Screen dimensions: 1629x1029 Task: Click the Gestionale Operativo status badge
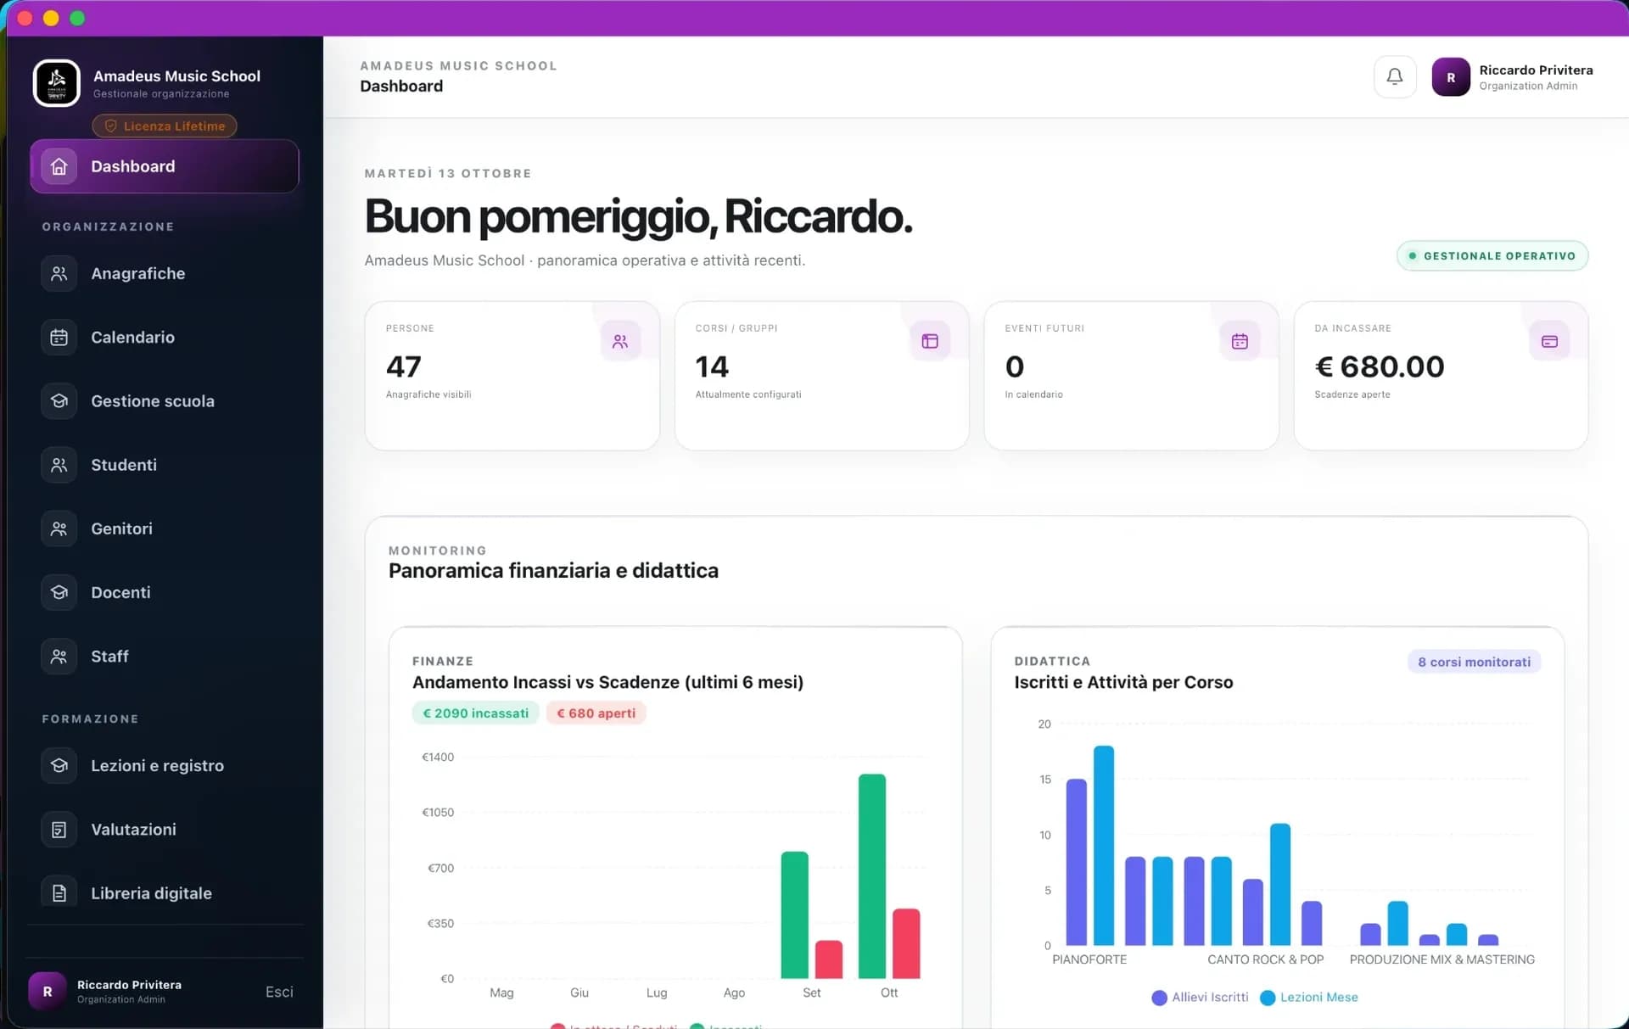pyautogui.click(x=1492, y=255)
